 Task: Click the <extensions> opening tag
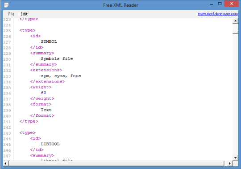(46, 70)
